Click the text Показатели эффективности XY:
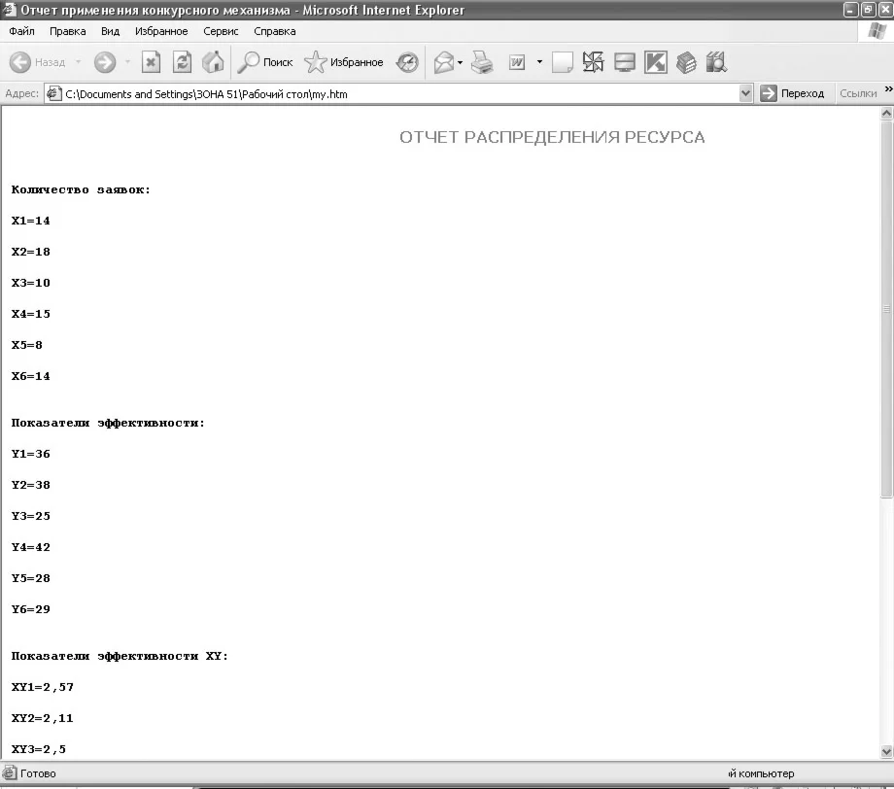 tap(120, 656)
